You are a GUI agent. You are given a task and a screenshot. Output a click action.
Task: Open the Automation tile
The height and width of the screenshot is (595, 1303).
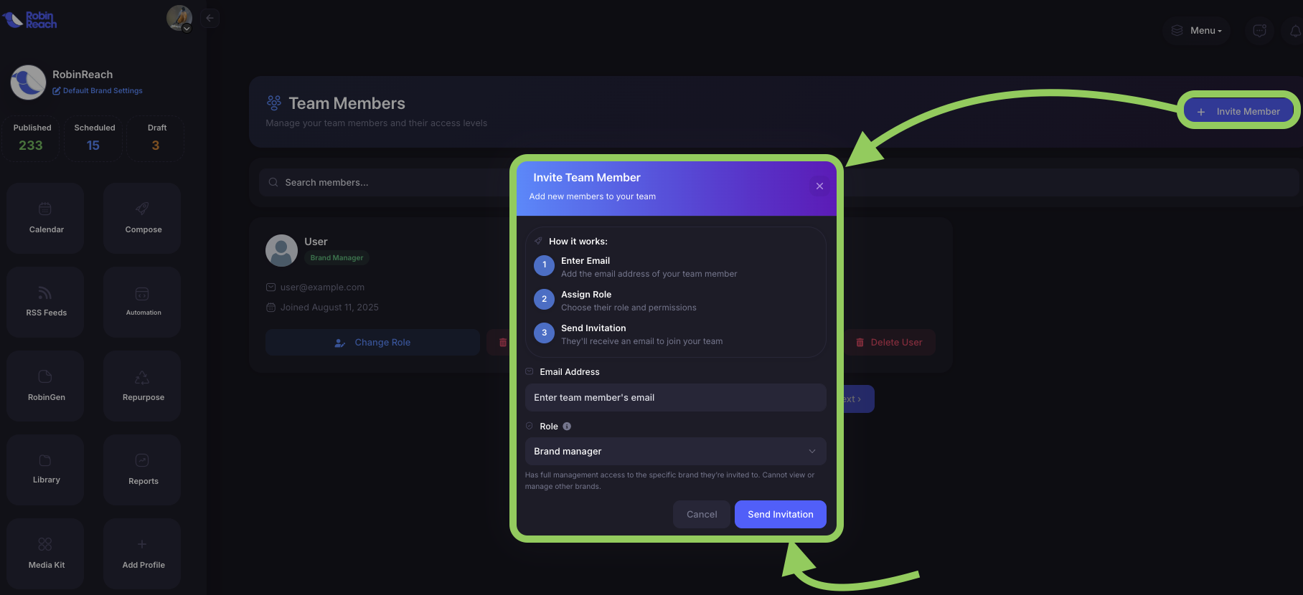143,302
